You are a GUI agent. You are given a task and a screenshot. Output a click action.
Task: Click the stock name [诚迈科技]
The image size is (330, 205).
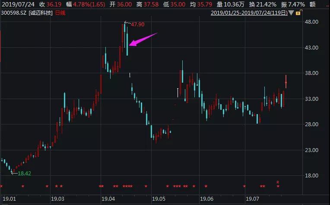coord(41,13)
